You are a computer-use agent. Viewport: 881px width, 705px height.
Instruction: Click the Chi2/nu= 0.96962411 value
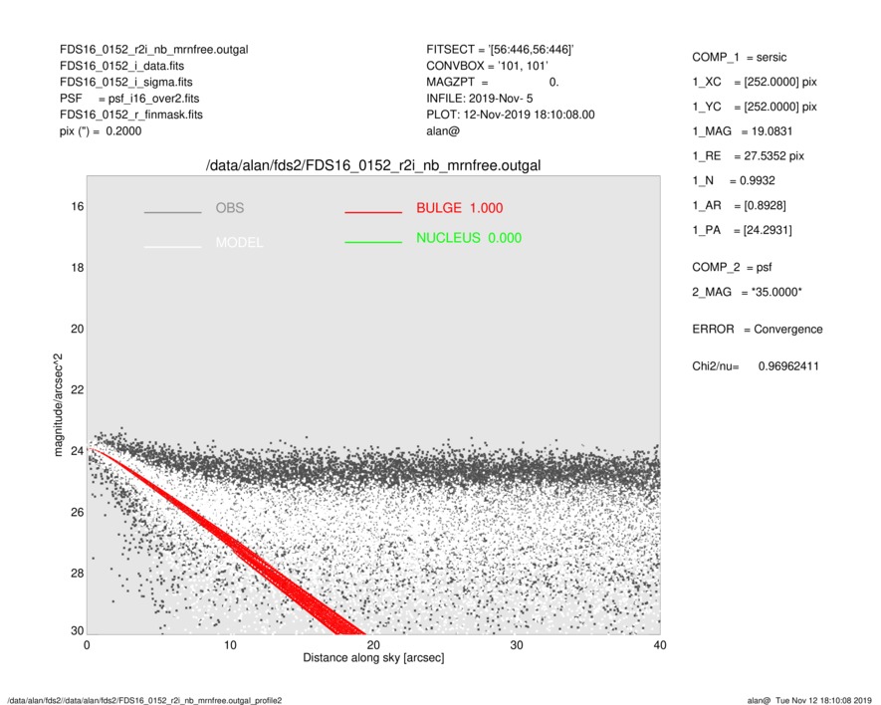coord(756,366)
